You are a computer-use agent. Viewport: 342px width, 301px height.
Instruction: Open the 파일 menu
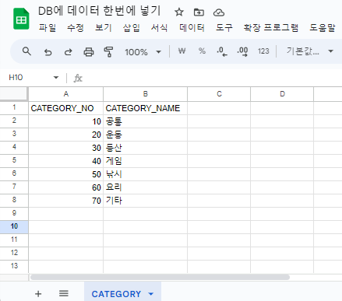[48, 27]
